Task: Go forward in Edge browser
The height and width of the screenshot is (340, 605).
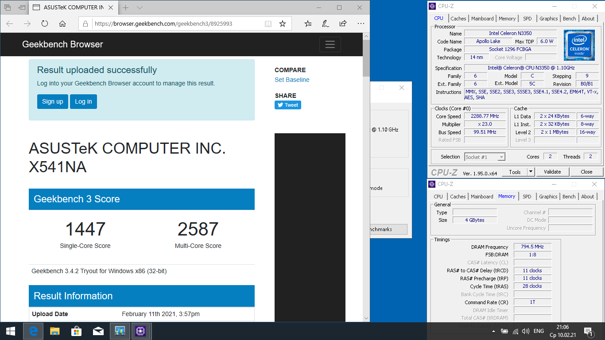Action: [27, 24]
